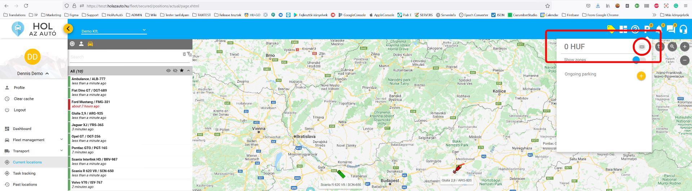Click the parking balance money icon
692x191 pixels.
pyautogui.click(x=642, y=47)
